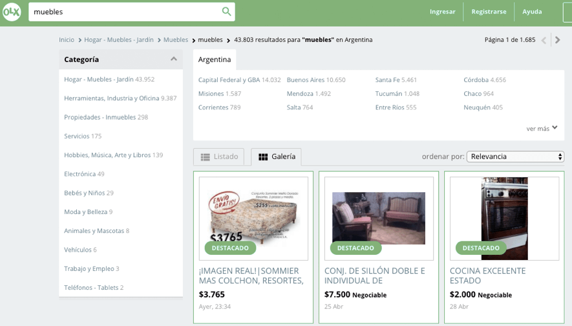Collapse the Categoría panel chevron
Viewport: 572px width, 326px height.
(174, 59)
